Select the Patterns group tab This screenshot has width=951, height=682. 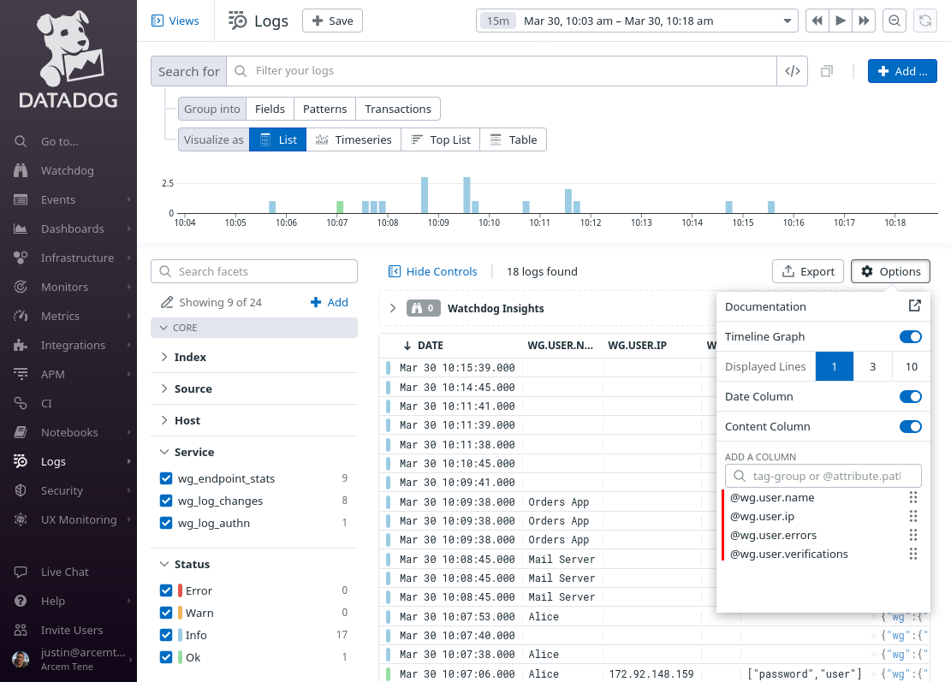click(325, 110)
